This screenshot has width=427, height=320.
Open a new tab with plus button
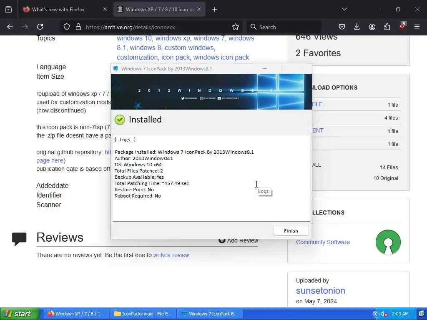tap(214, 9)
